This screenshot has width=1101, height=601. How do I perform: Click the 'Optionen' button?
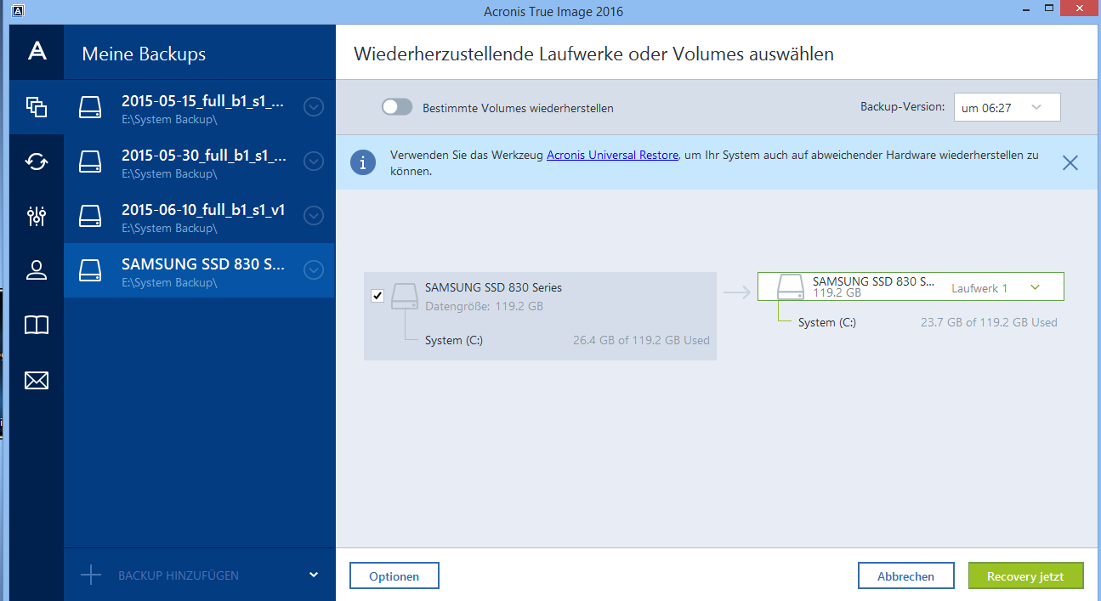394,576
